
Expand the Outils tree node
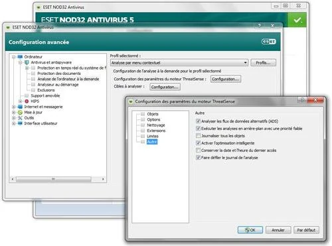[14, 118]
